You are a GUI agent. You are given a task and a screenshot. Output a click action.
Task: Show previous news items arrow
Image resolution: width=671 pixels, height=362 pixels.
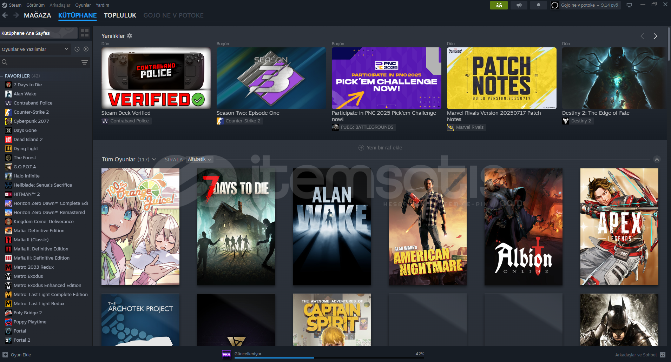point(642,36)
